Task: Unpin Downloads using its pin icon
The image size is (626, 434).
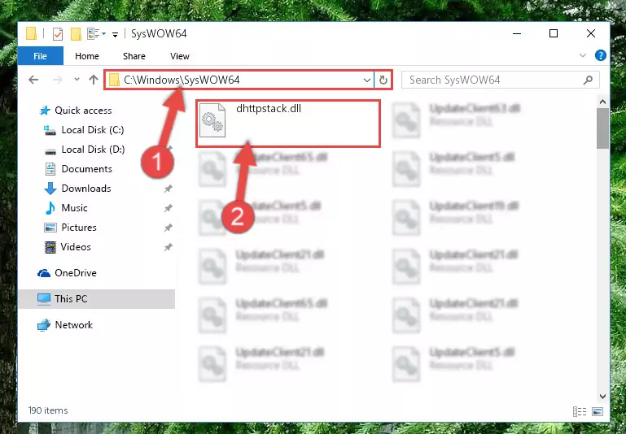Action: tap(169, 189)
